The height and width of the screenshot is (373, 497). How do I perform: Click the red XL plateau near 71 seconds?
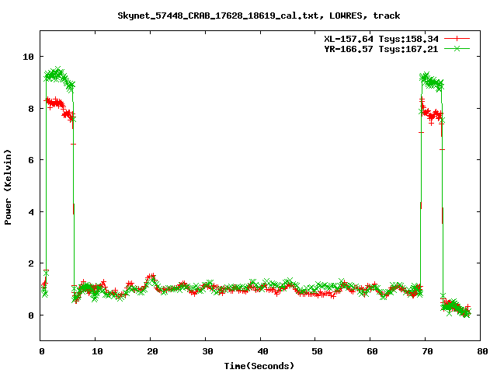pyautogui.click(x=432, y=114)
